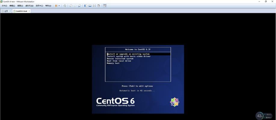
Task: Select 'Install or upgrade an existing system'
Action: tap(138, 54)
